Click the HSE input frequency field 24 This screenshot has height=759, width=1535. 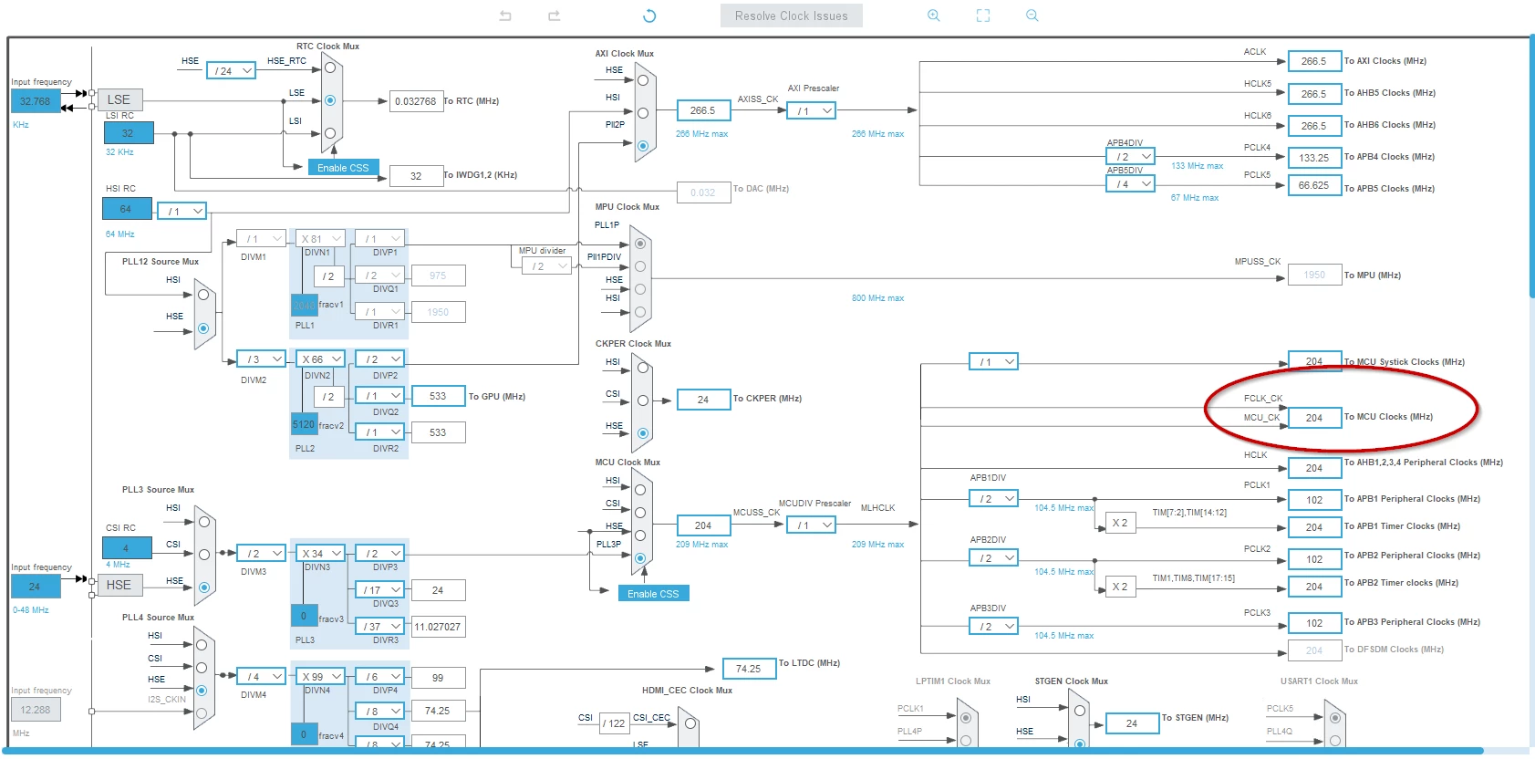(35, 587)
